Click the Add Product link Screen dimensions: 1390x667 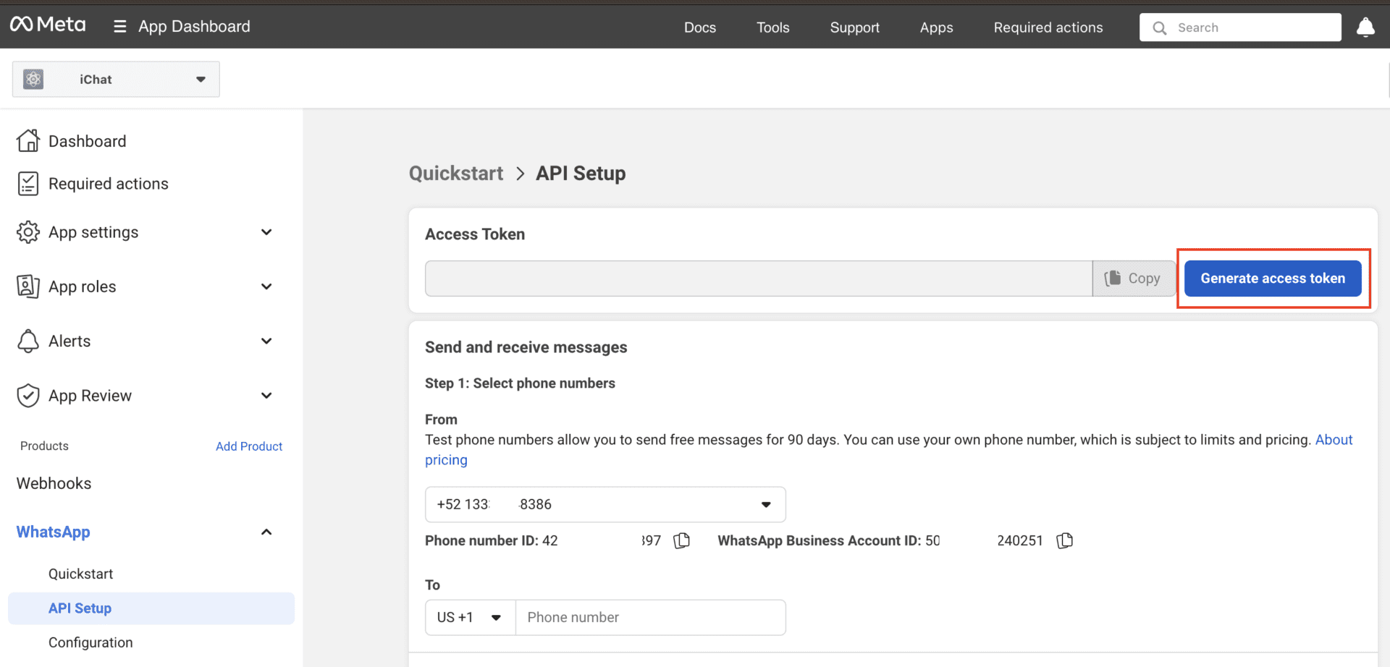248,446
